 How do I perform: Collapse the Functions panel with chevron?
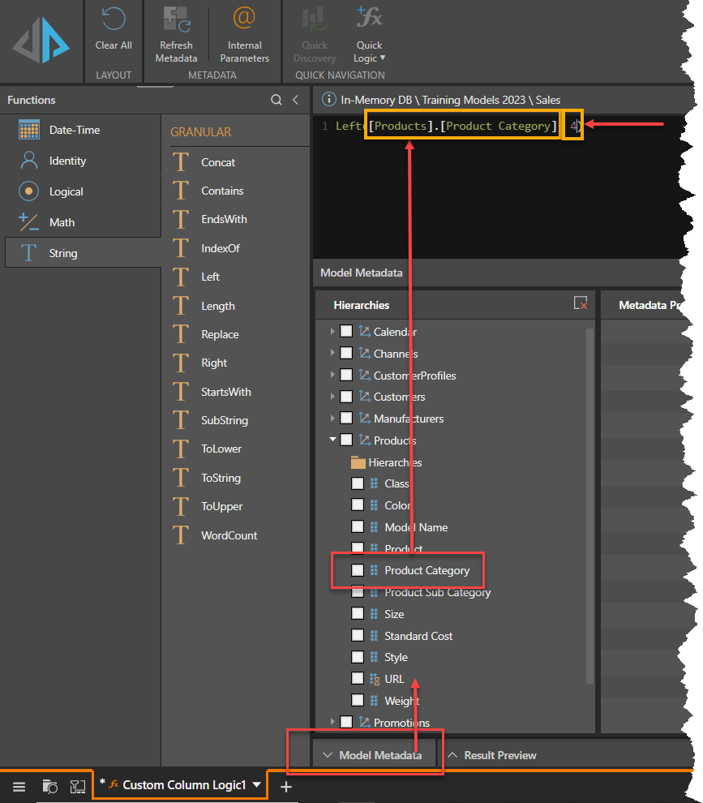click(x=296, y=100)
